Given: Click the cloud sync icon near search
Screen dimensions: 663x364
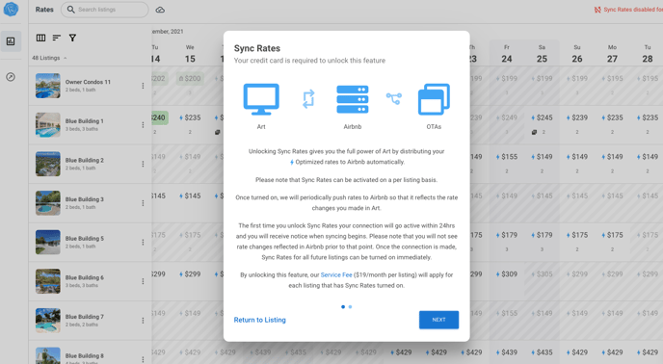Looking at the screenshot, I should pyautogui.click(x=160, y=10).
